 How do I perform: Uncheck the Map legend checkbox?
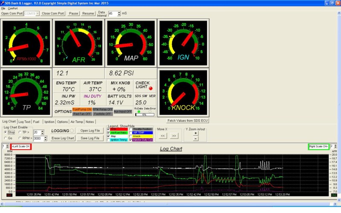pyautogui.click(x=109, y=136)
